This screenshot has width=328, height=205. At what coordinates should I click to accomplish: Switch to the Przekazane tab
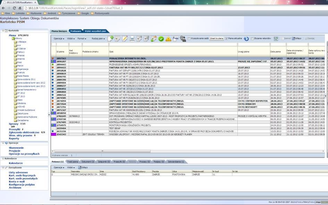pyautogui.click(x=76, y=31)
